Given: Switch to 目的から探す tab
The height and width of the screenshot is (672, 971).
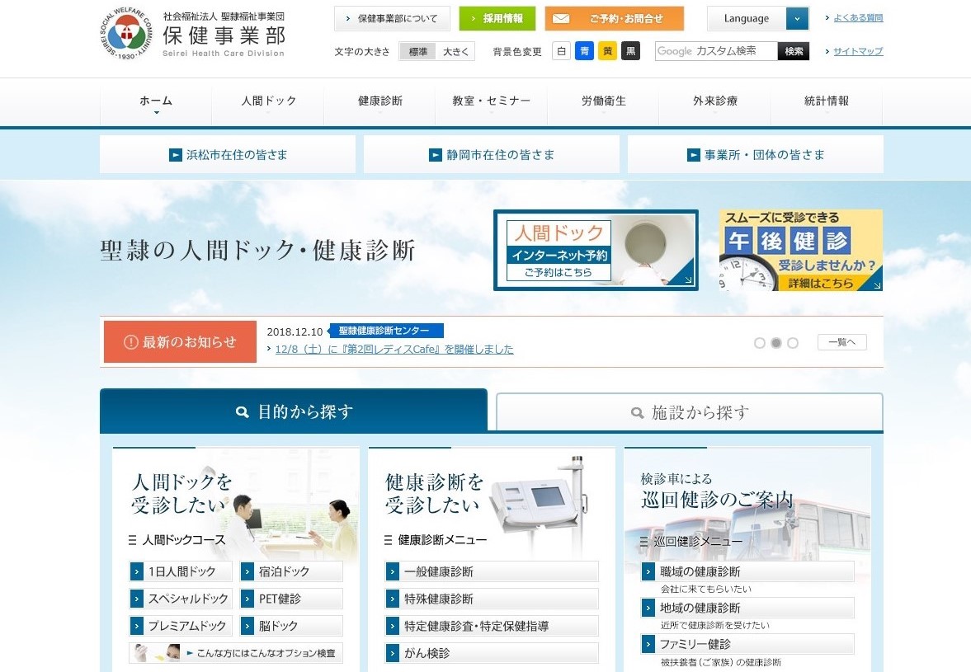Looking at the screenshot, I should point(294,411).
